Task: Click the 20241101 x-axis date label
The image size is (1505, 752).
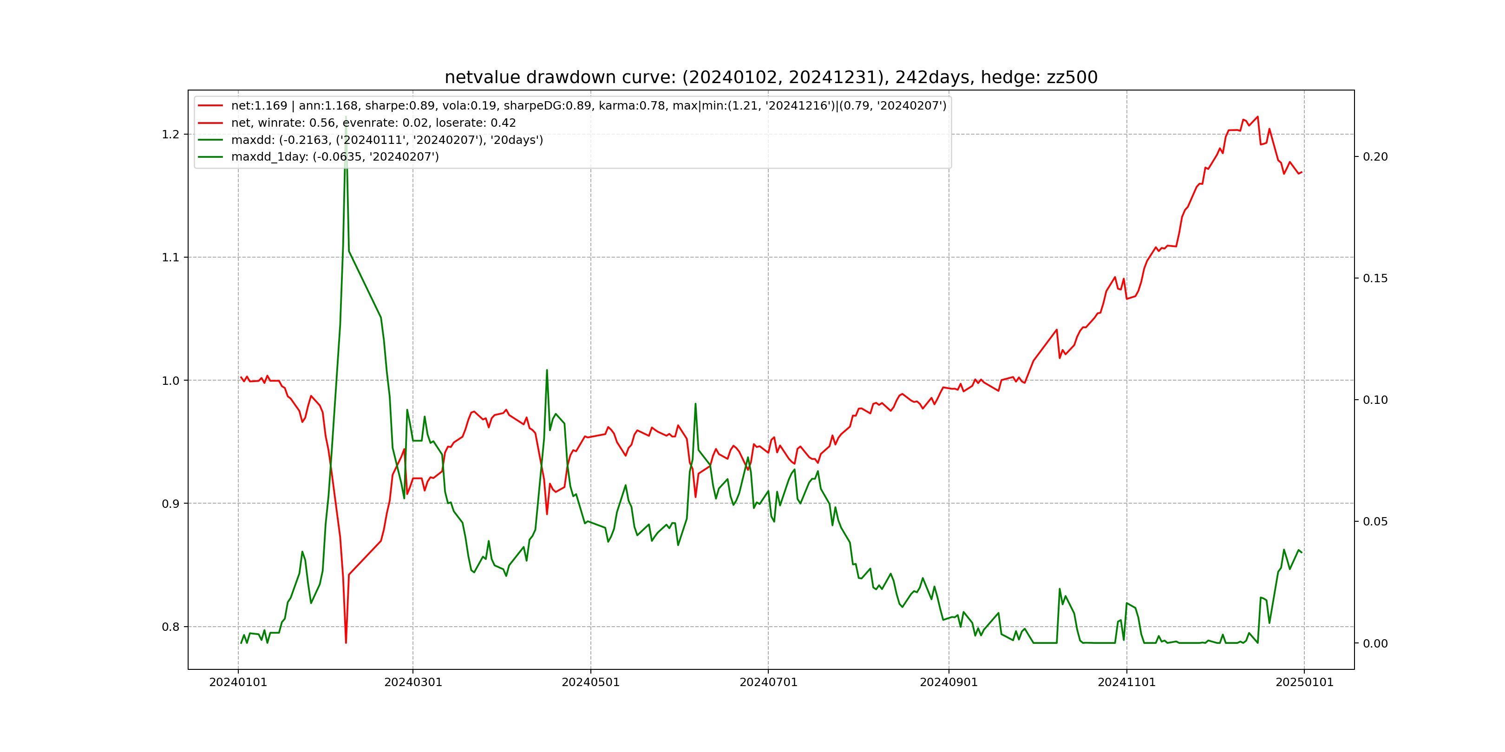Action: (x=1126, y=682)
